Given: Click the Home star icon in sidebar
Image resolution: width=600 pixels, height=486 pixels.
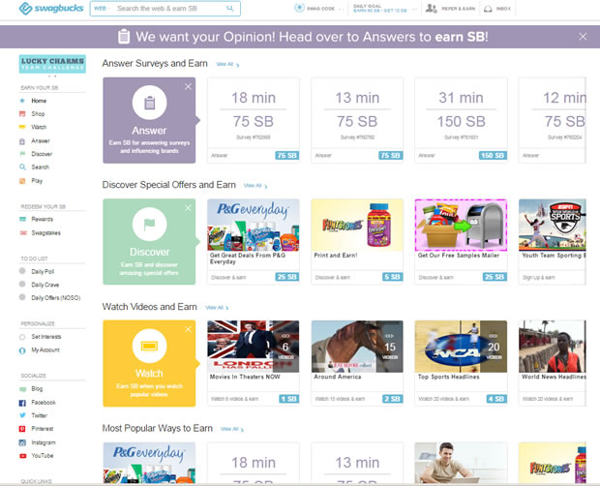Looking at the screenshot, I should click(x=22, y=101).
